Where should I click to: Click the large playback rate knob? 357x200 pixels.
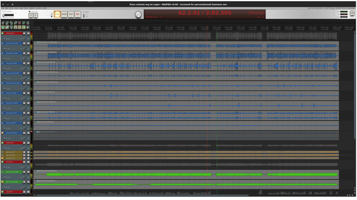coord(138,15)
